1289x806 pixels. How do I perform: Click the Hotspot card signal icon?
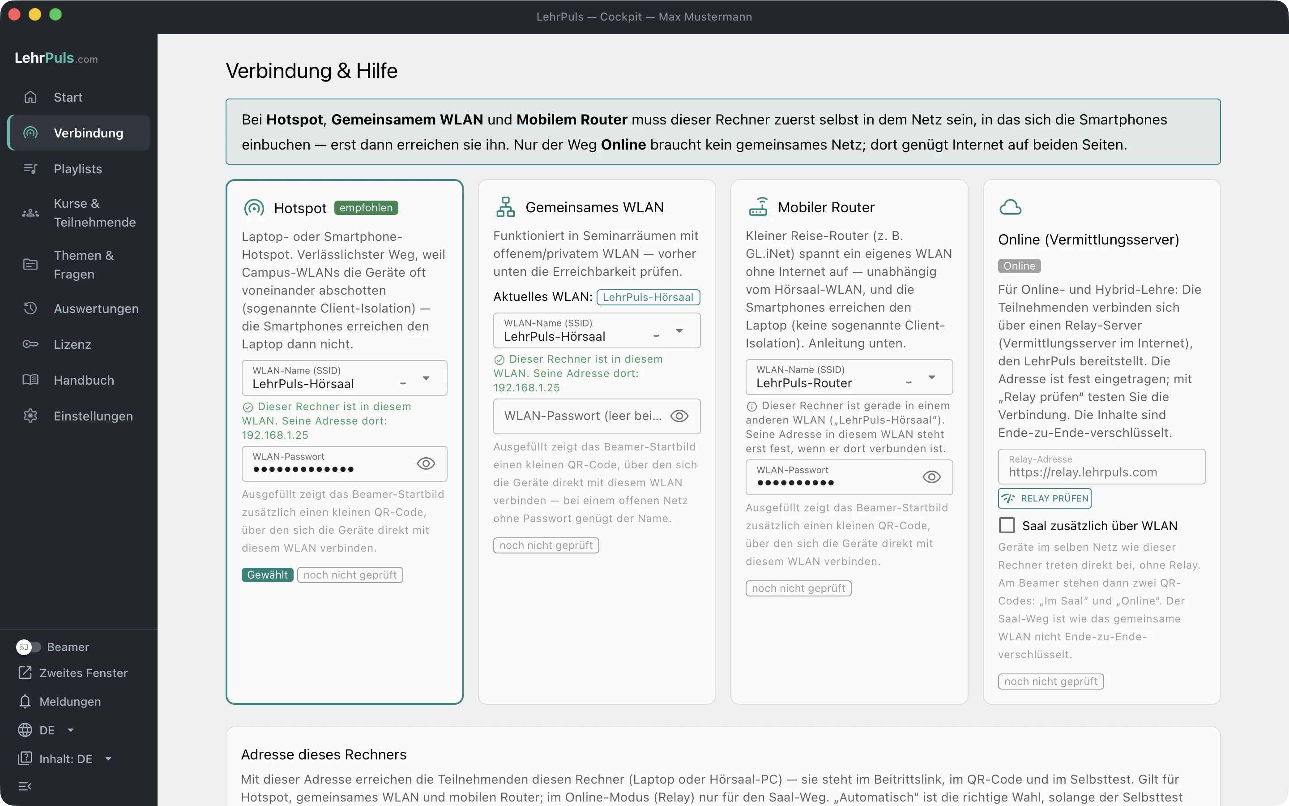254,208
